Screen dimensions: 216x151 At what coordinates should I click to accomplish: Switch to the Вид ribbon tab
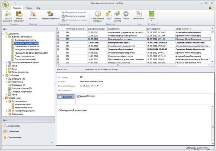coord(38,8)
